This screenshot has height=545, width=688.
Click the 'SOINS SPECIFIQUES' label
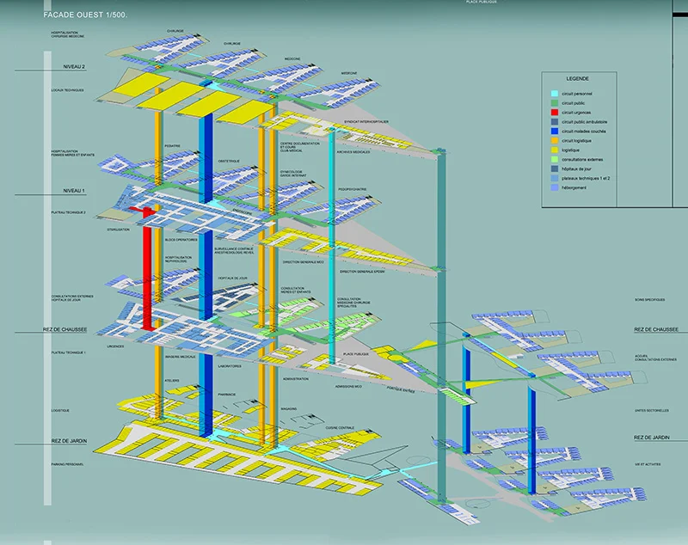(649, 300)
